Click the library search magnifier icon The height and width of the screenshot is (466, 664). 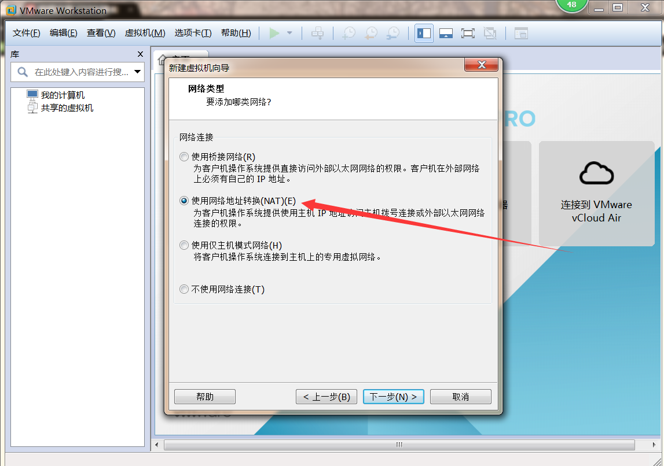(x=23, y=72)
